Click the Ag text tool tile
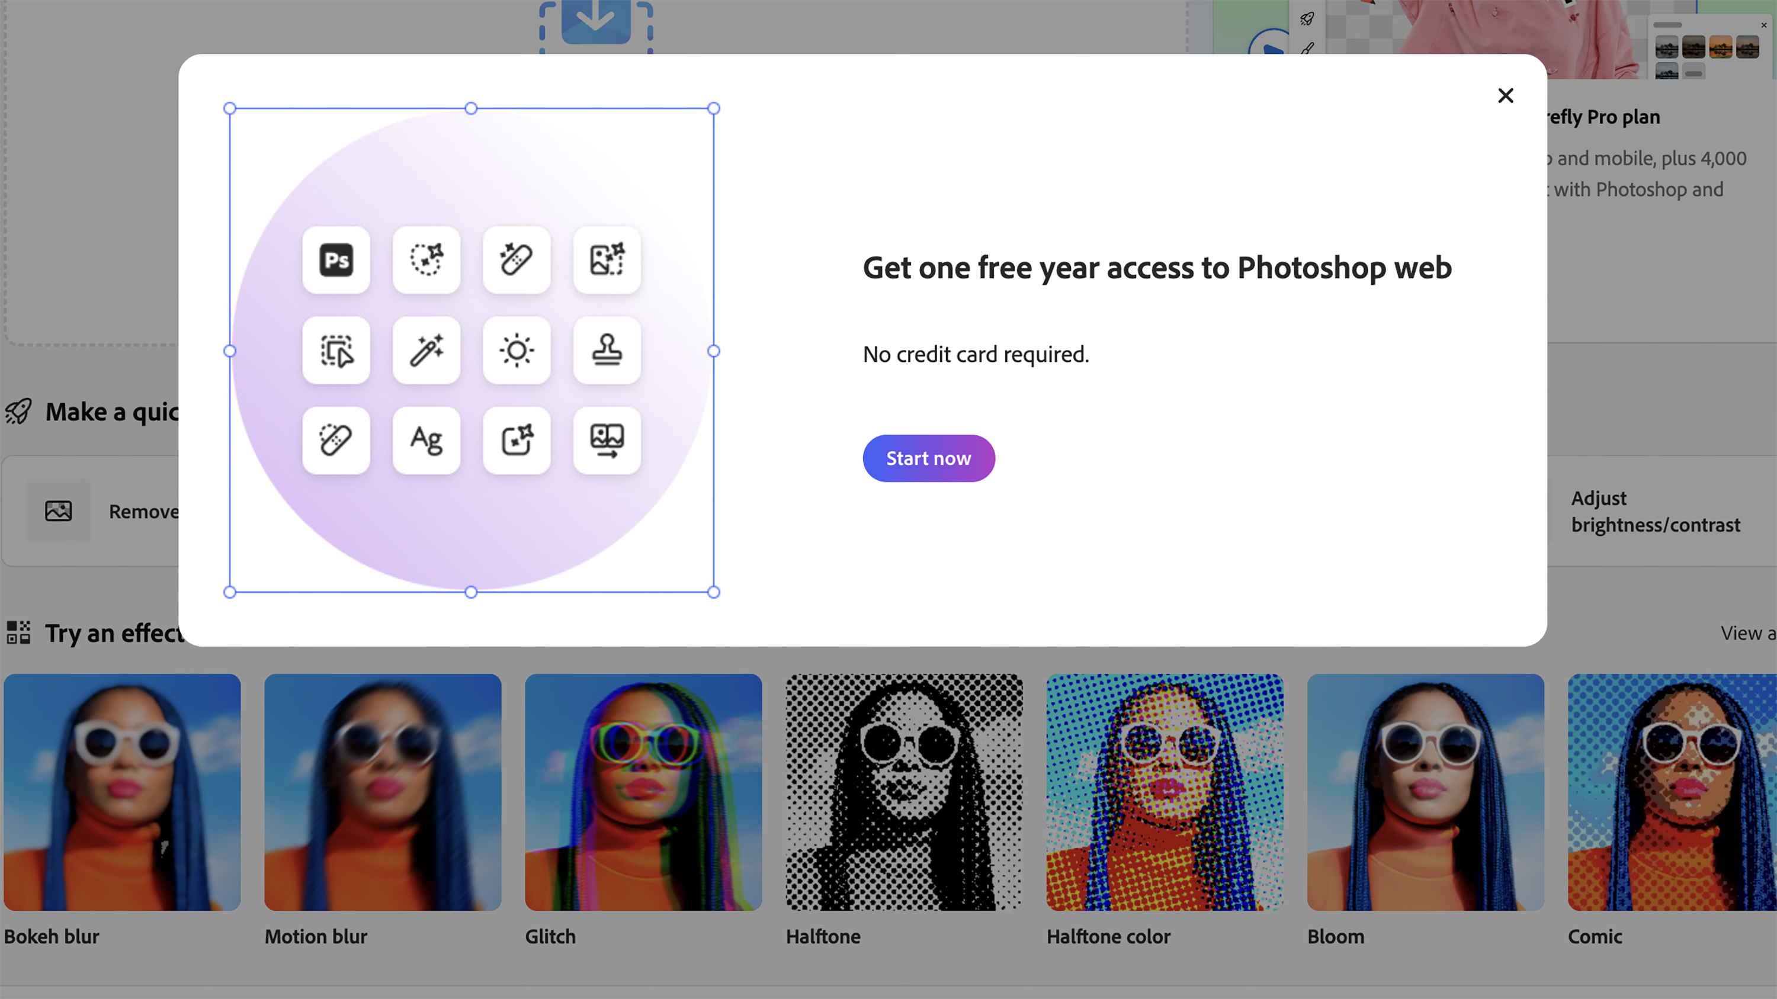 click(x=426, y=441)
